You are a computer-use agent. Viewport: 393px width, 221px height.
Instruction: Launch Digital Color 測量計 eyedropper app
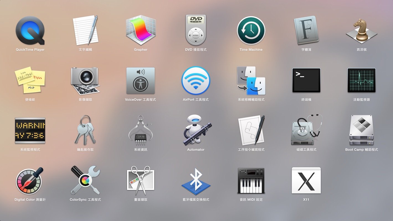pyautogui.click(x=29, y=181)
